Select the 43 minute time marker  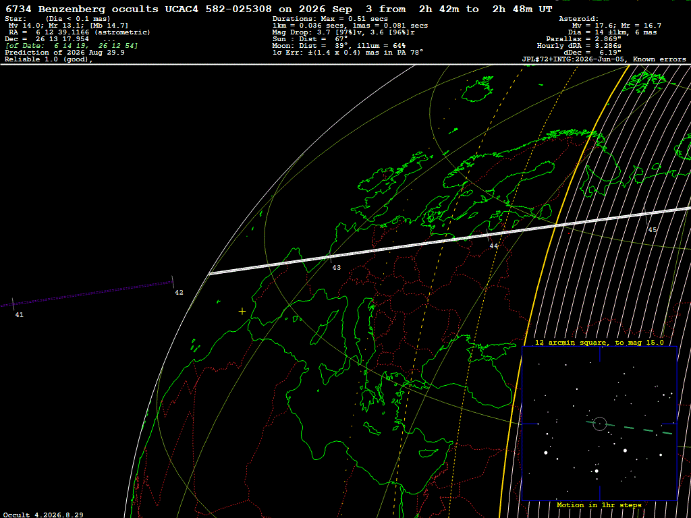(336, 267)
